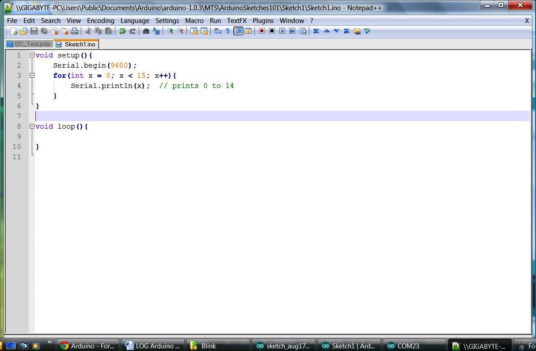Click the Save recorded macro icon

pos(302,31)
